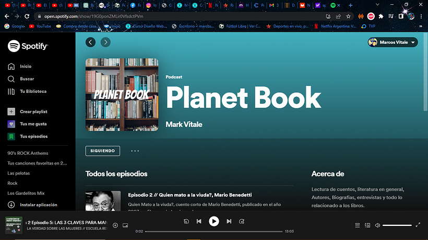Reload the page in Chrome
The width and height of the screenshot is (428, 240).
(27, 16)
